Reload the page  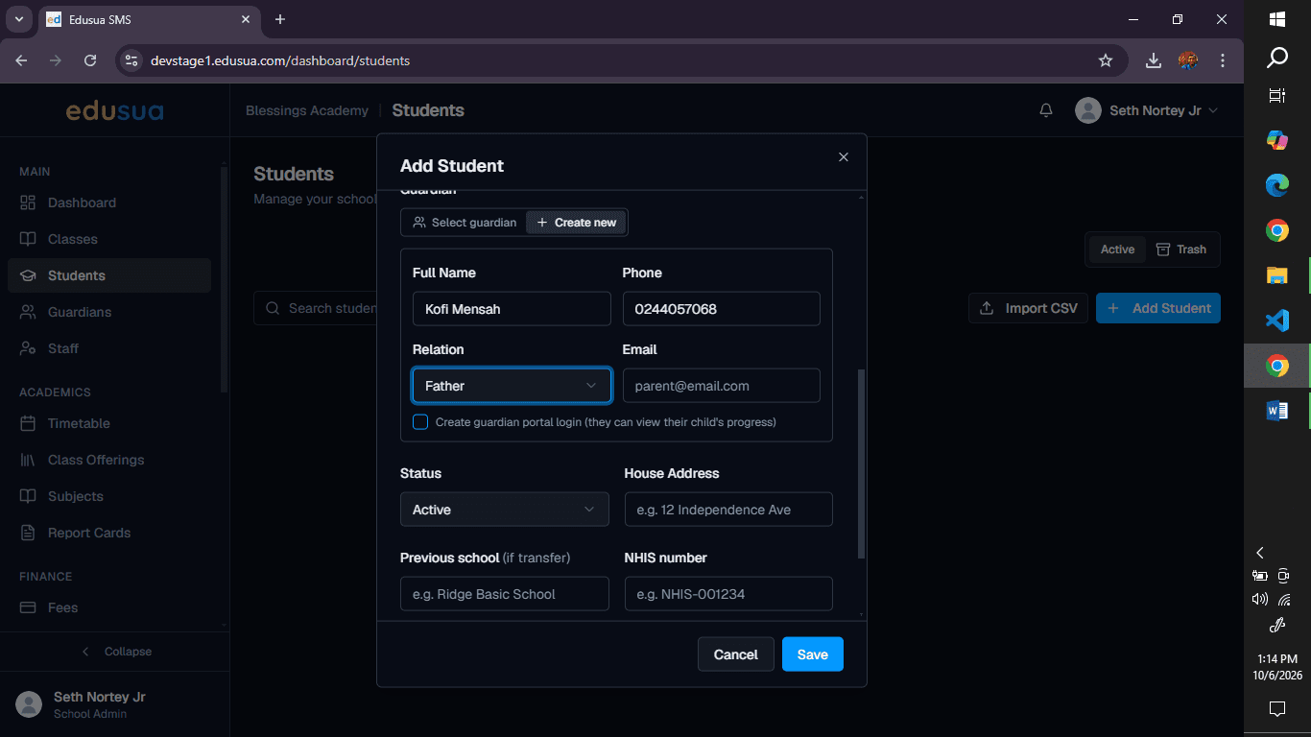90,60
